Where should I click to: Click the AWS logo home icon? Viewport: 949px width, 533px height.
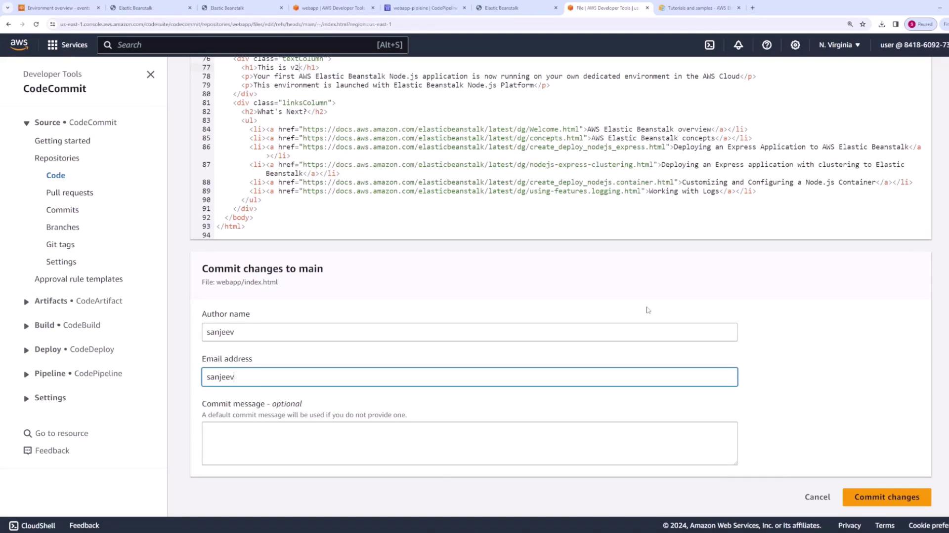(x=19, y=45)
